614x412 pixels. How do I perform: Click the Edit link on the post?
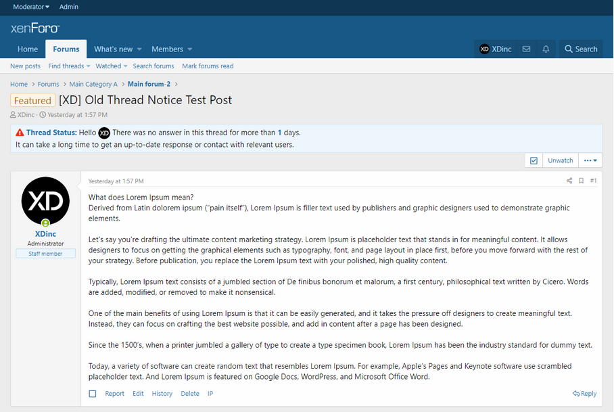coord(138,394)
